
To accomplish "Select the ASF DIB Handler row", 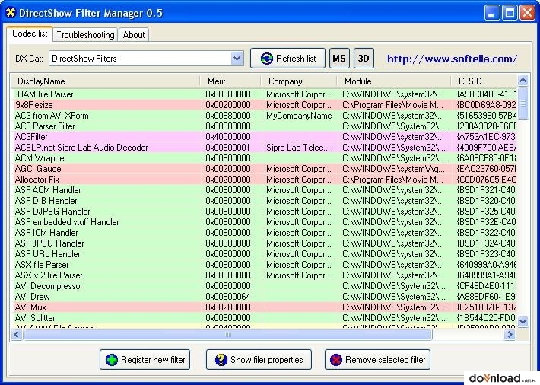I will (x=264, y=201).
